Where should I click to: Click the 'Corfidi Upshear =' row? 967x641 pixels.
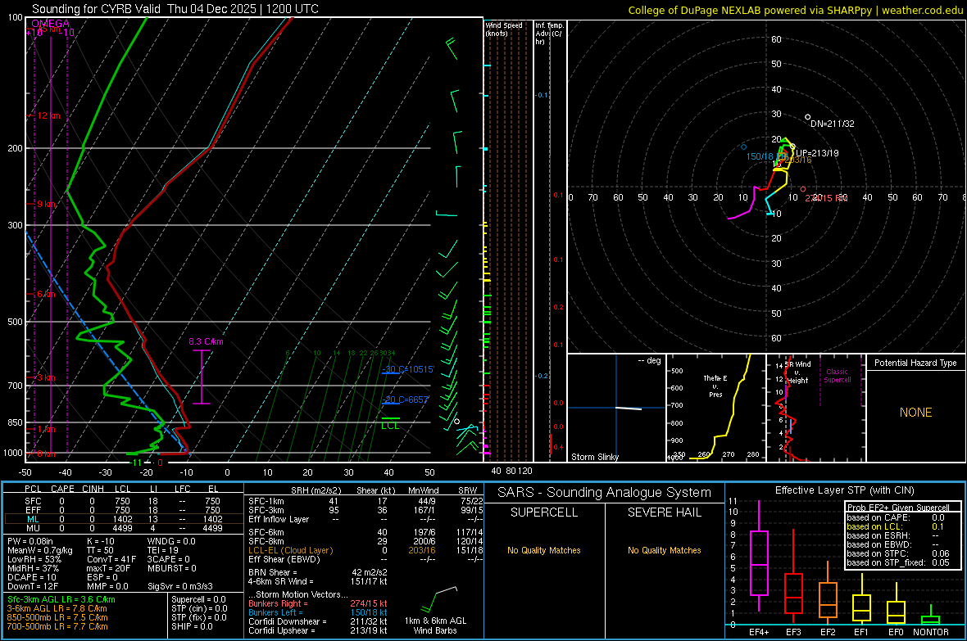coord(318,630)
